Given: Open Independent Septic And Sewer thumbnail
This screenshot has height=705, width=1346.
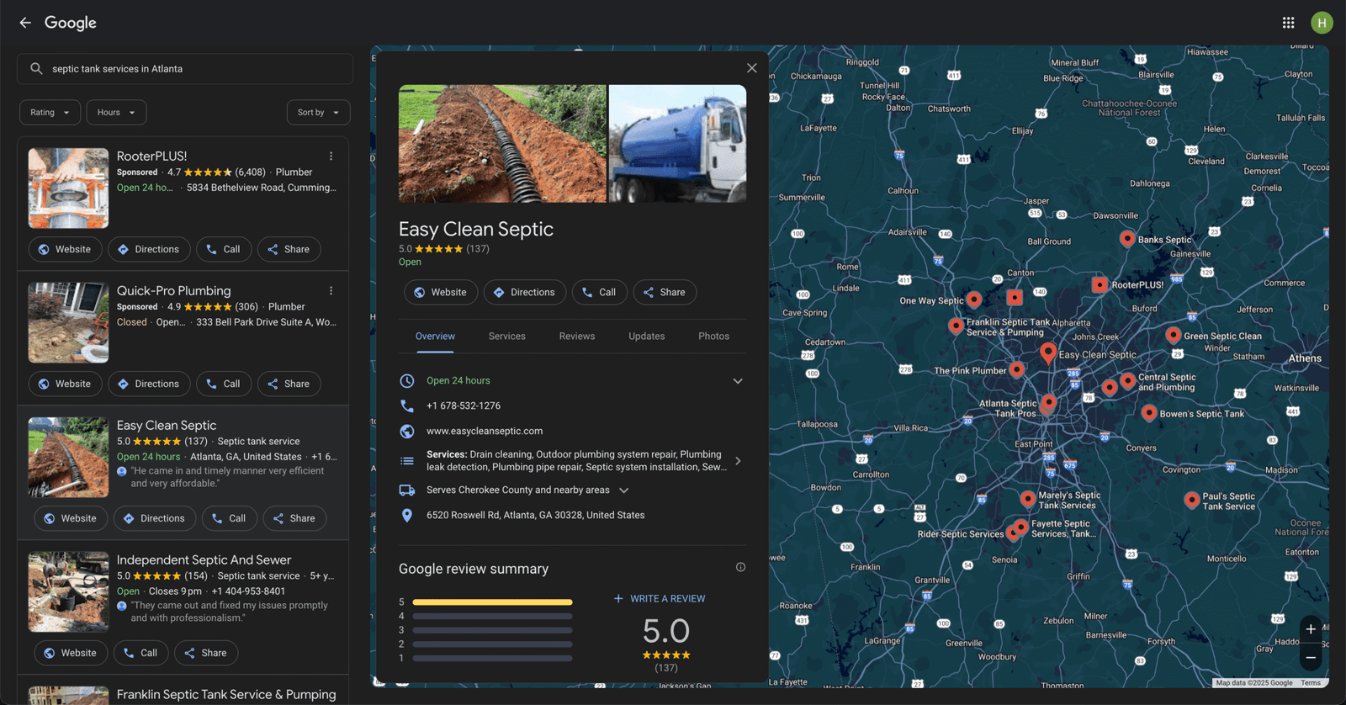Looking at the screenshot, I should tap(68, 591).
